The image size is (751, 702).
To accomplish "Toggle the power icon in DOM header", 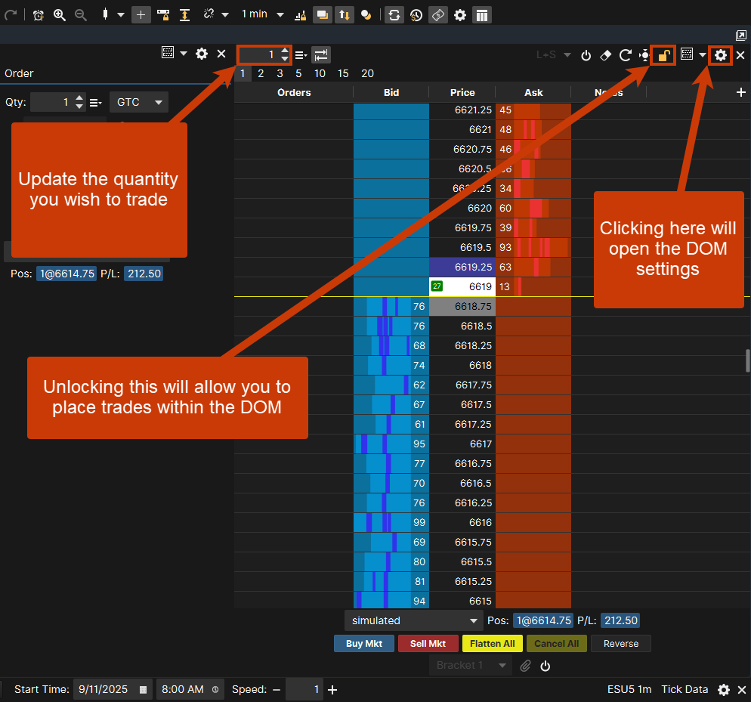I will tap(586, 54).
